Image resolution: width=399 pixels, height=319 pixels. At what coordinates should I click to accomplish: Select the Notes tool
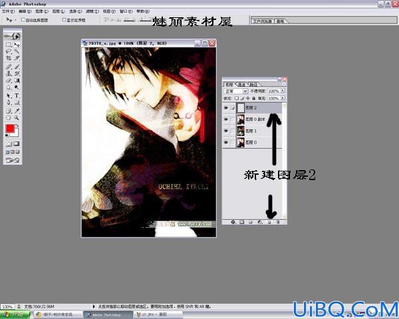coord(9,111)
